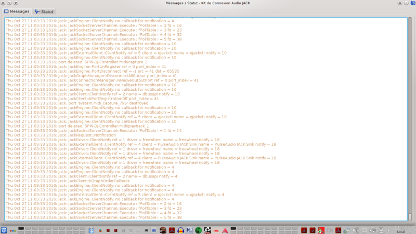
Task: Open the USB device notifier tray icon
Action: point(372,230)
